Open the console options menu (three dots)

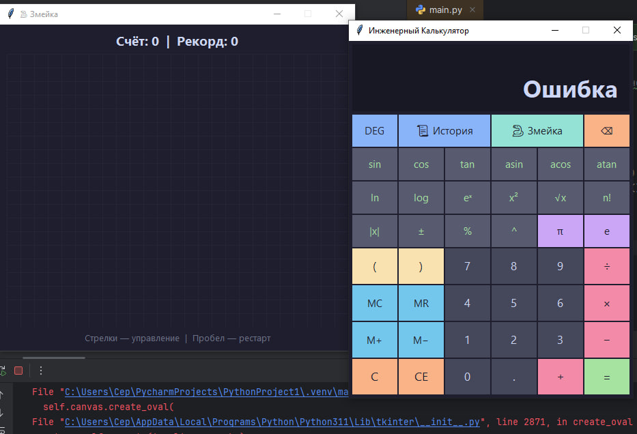[40, 370]
